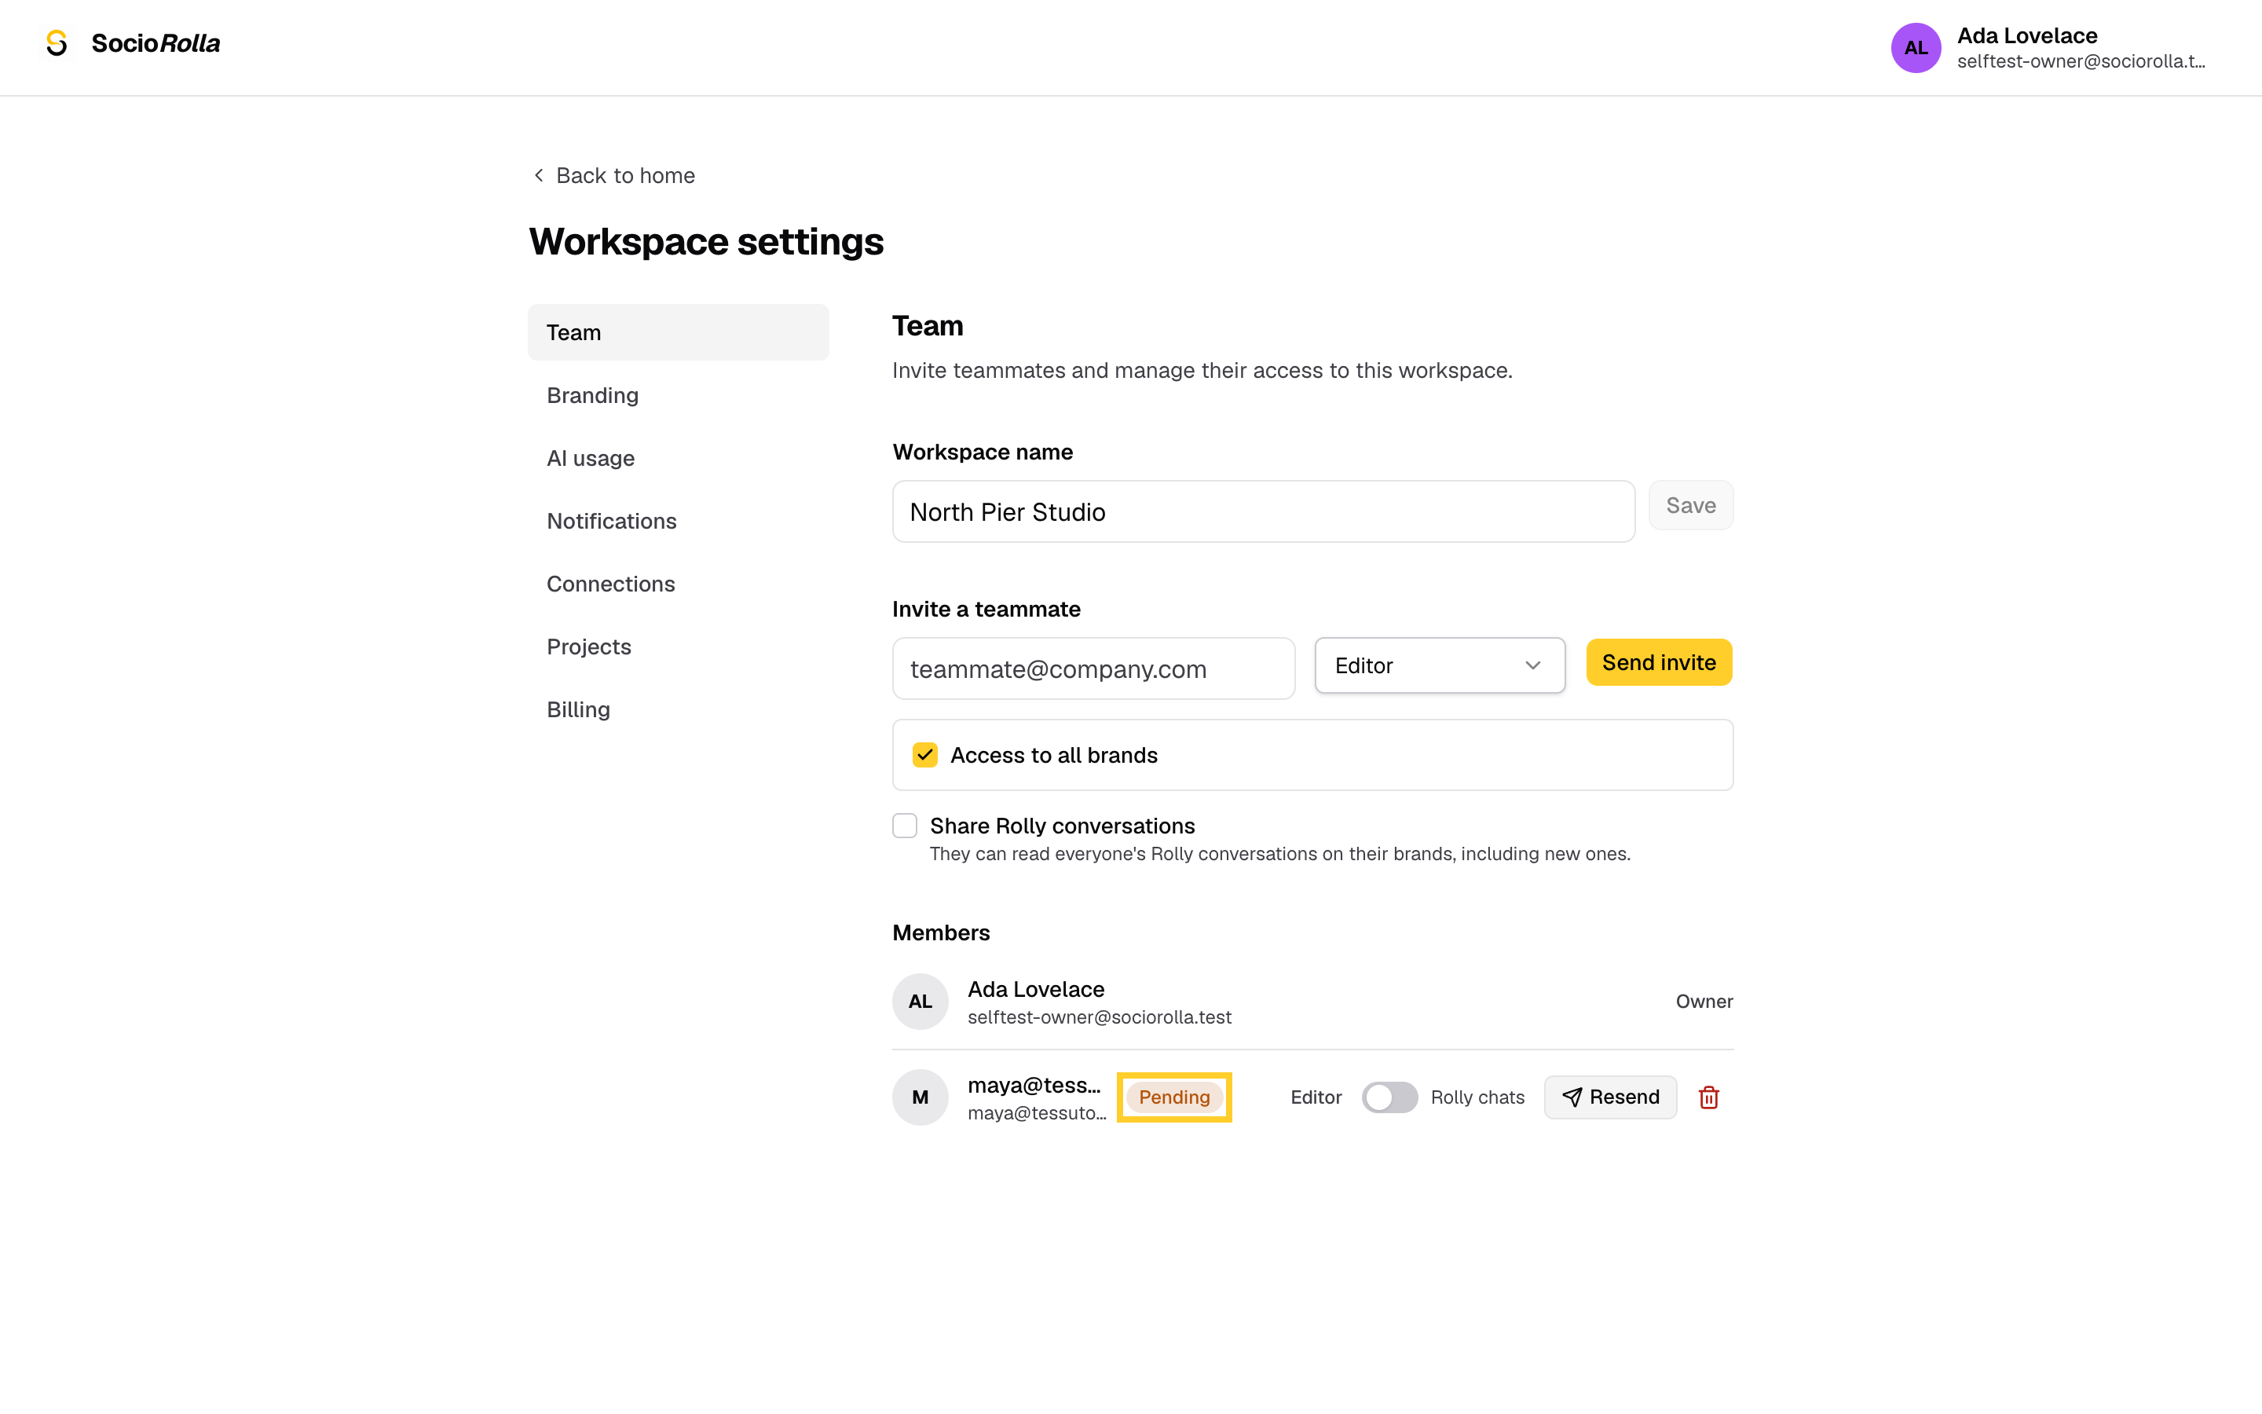The image size is (2262, 1414).
Task: Check Share Rolly conversations
Action: (904, 826)
